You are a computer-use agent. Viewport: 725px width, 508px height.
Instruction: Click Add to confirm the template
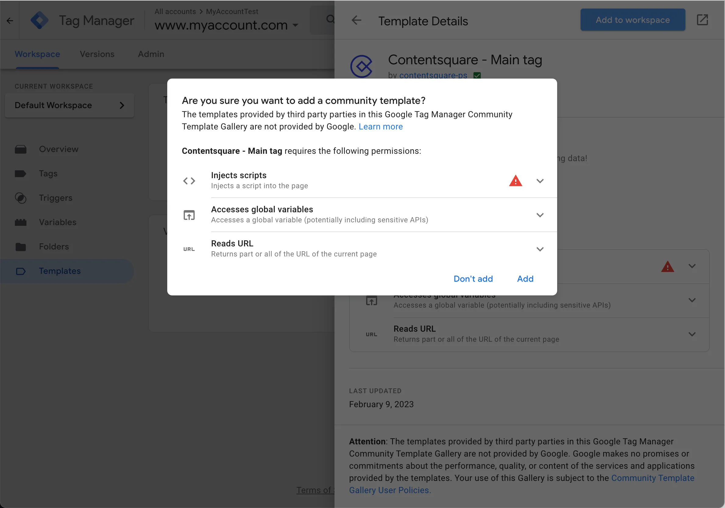pyautogui.click(x=525, y=279)
